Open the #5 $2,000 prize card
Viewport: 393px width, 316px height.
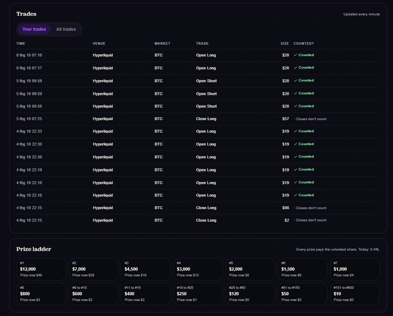(x=250, y=269)
